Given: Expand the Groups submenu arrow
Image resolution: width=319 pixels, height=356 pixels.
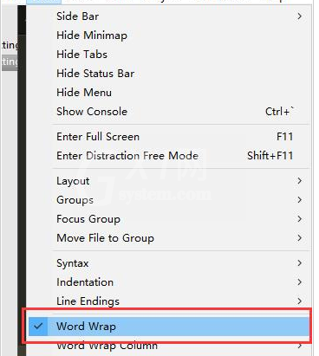Looking at the screenshot, I should (x=300, y=200).
